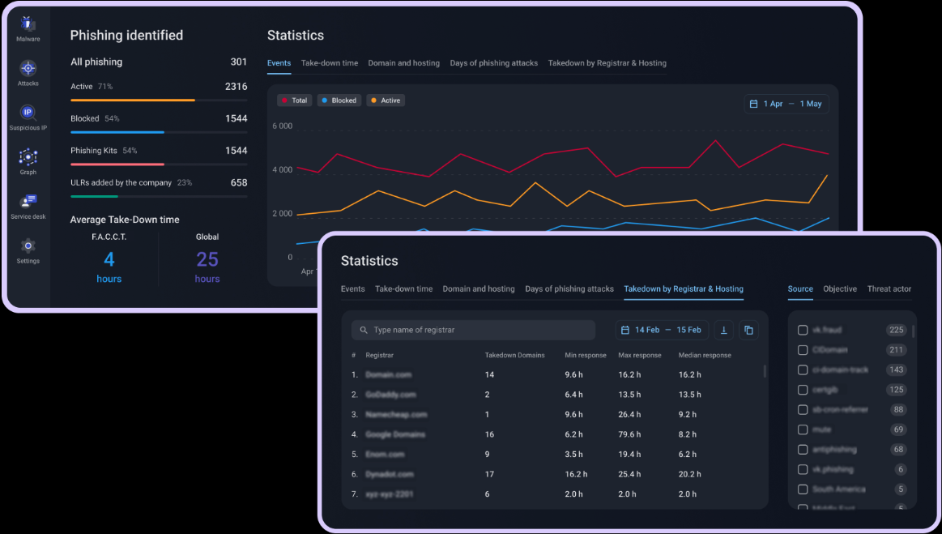Go to Suspicious IP section
The width and height of the screenshot is (942, 534).
pos(28,116)
